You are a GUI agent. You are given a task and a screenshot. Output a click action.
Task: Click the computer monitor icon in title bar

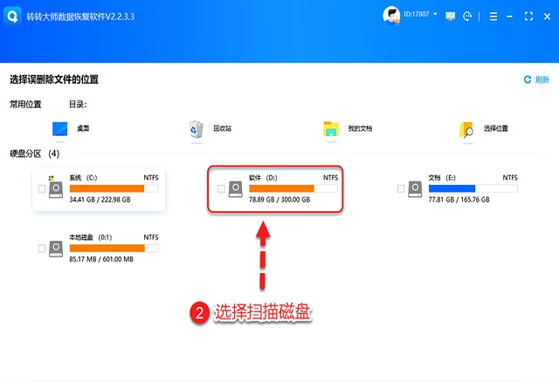coord(451,16)
